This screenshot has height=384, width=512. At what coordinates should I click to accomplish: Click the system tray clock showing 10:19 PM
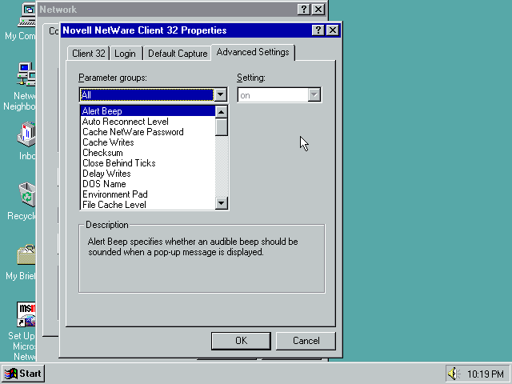point(485,374)
